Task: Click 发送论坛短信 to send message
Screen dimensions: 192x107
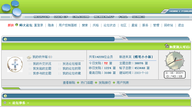Action: (72, 64)
